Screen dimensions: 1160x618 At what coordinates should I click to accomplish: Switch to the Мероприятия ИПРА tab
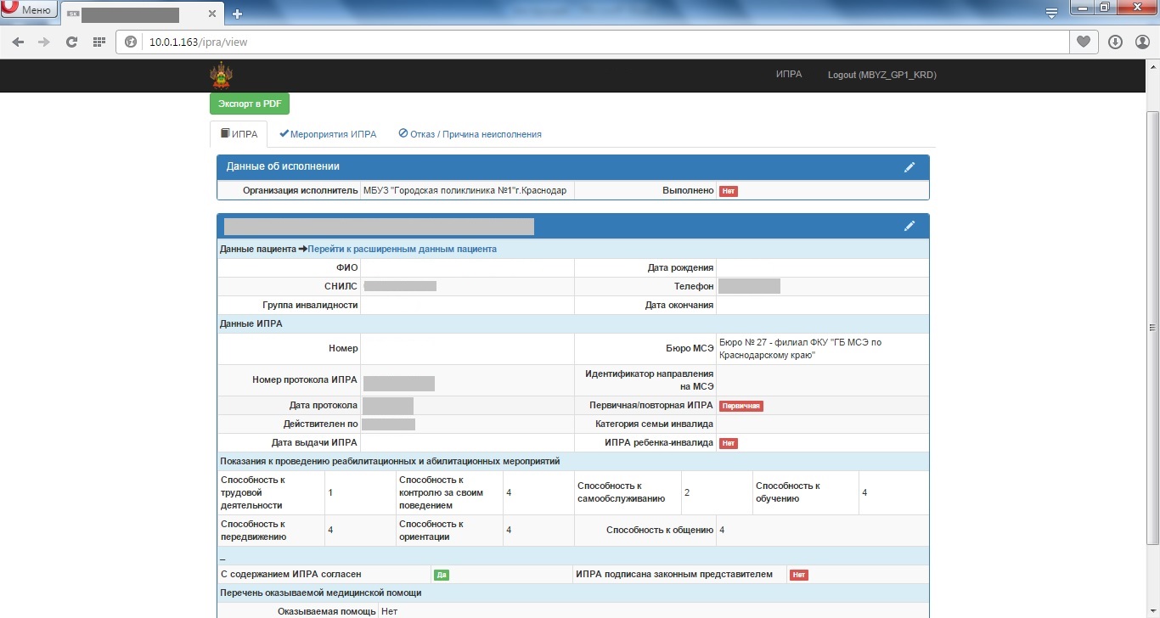pos(328,134)
